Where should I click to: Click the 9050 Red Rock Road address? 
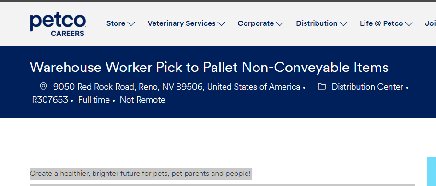[x=177, y=87]
